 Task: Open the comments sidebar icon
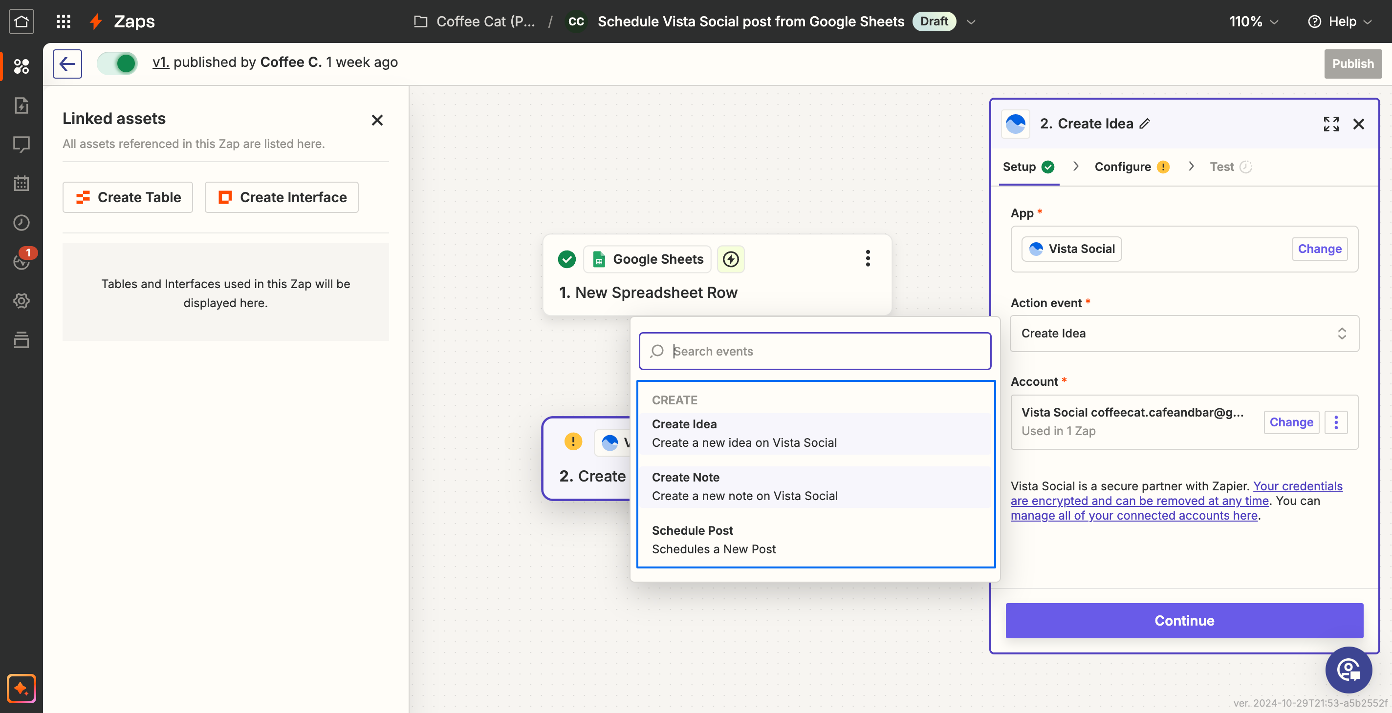coord(21,144)
